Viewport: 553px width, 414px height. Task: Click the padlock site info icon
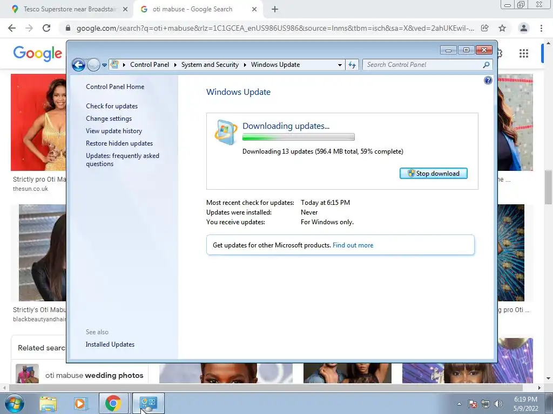pyautogui.click(x=68, y=28)
